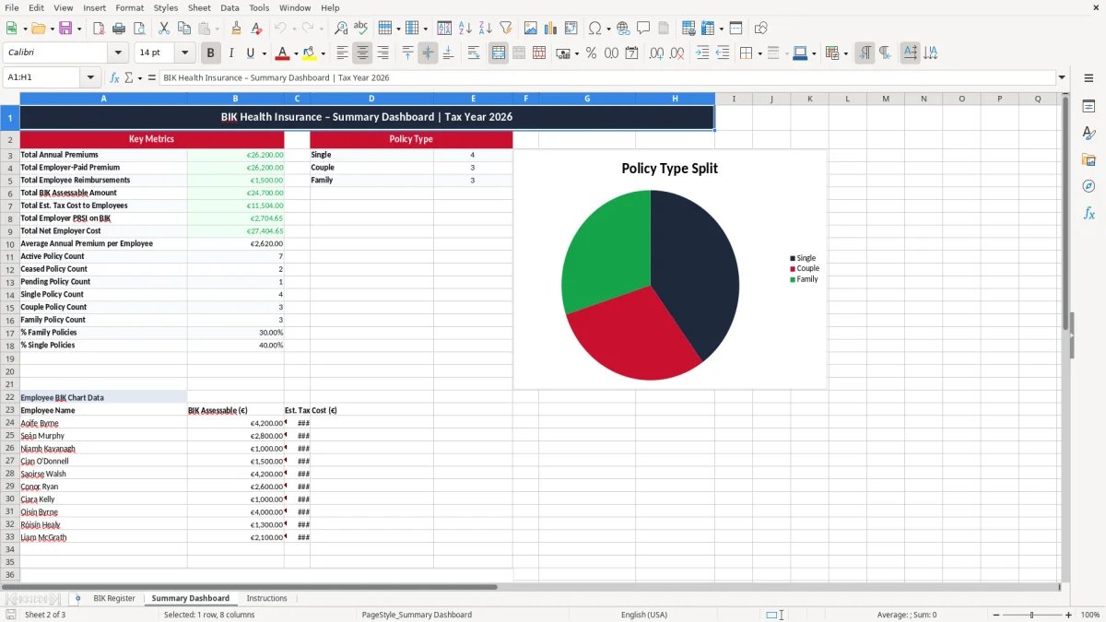The height and width of the screenshot is (622, 1106).
Task: Open the Data menu
Action: coord(229,7)
